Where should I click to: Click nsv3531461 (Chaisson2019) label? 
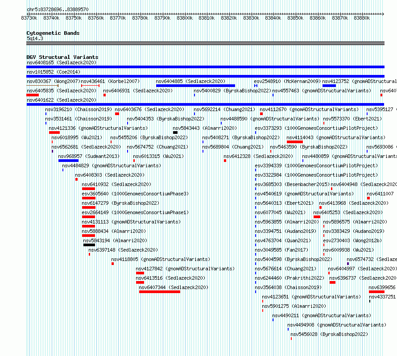coord(79,119)
